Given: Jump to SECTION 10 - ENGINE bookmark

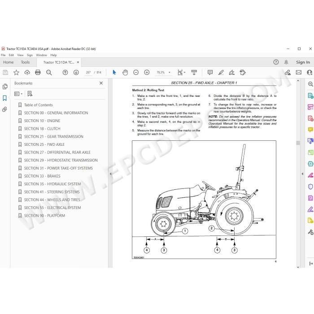Looking at the screenshot, I should click(x=42, y=121).
